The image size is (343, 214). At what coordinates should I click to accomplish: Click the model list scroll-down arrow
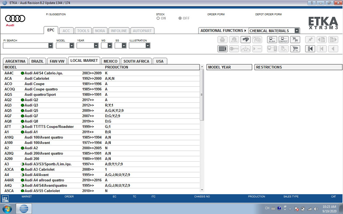click(202, 190)
